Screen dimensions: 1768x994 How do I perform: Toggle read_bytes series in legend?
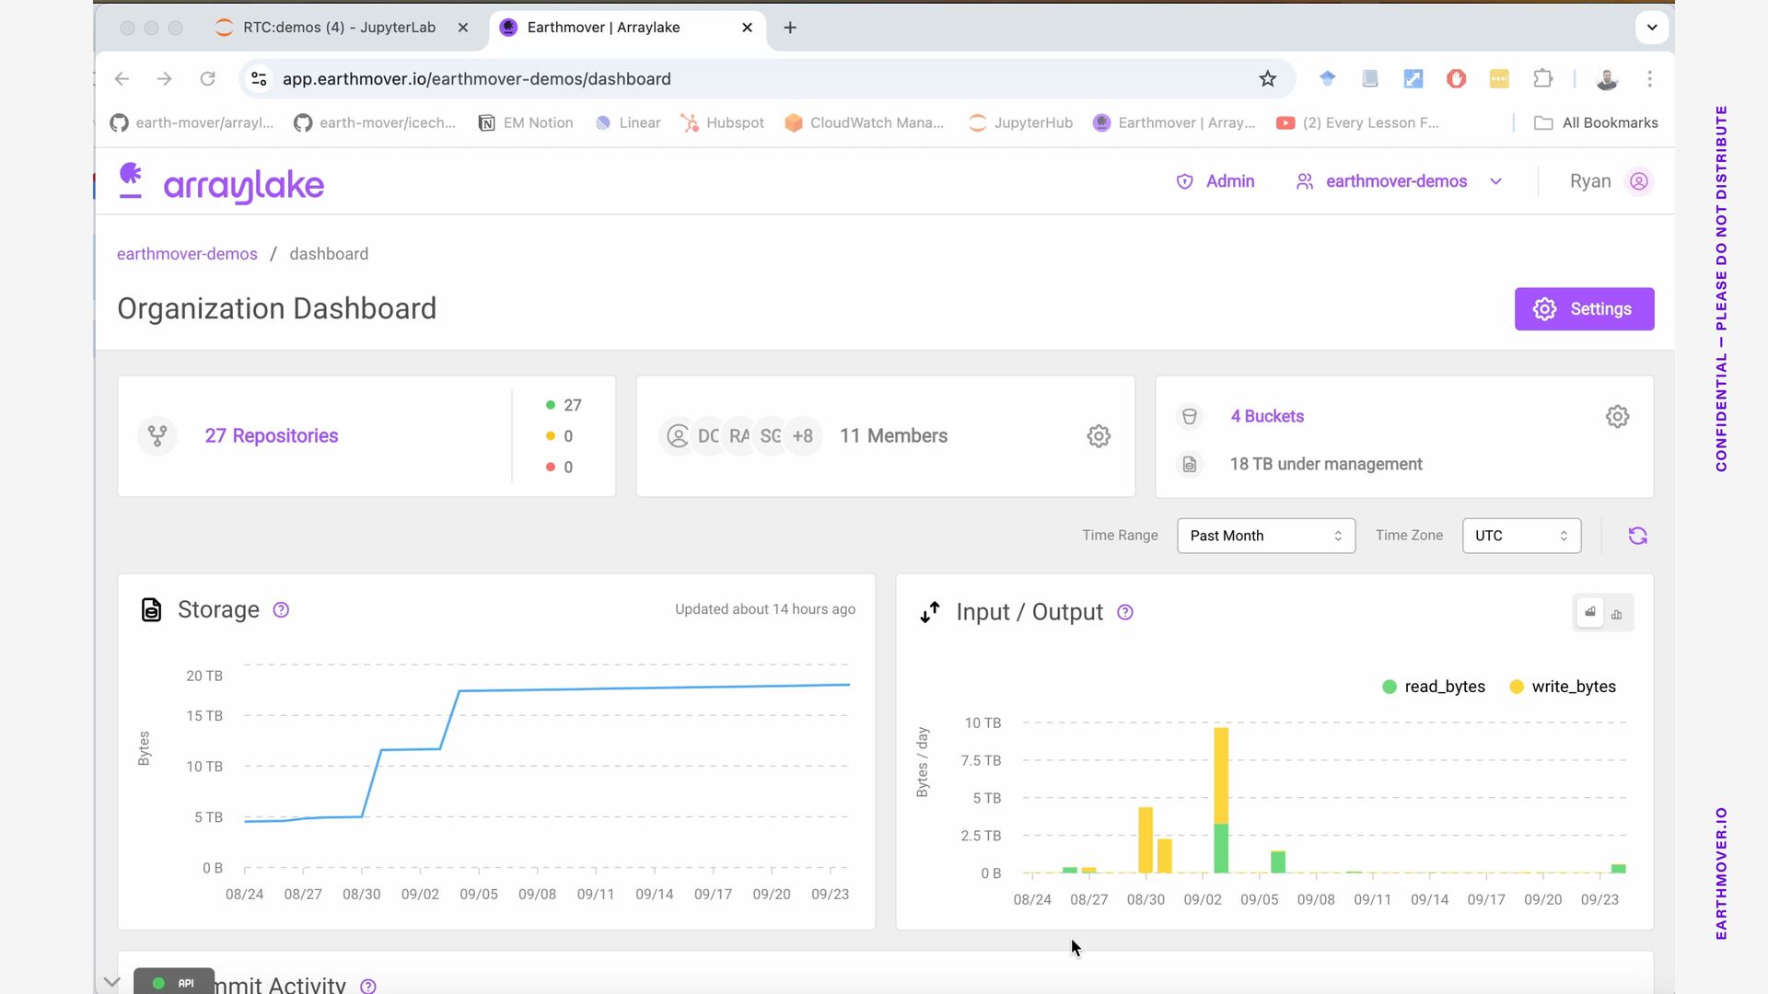[1434, 687]
